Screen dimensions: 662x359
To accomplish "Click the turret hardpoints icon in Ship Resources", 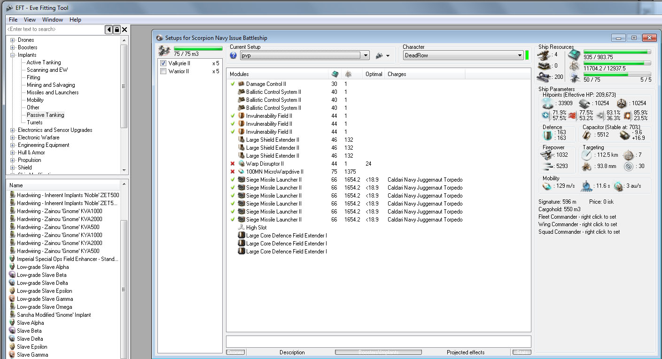I will click(545, 54).
